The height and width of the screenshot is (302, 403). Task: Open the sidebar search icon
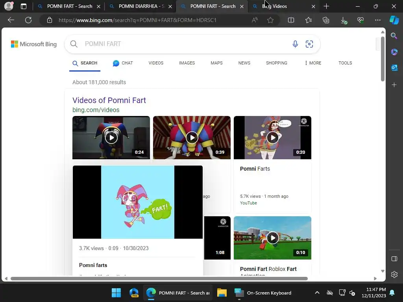(394, 36)
